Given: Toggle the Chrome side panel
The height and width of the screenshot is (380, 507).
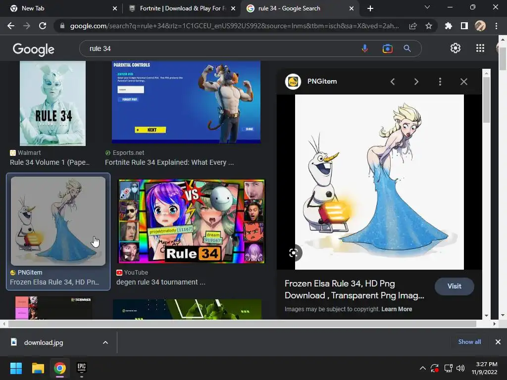Looking at the screenshot, I should 464,26.
